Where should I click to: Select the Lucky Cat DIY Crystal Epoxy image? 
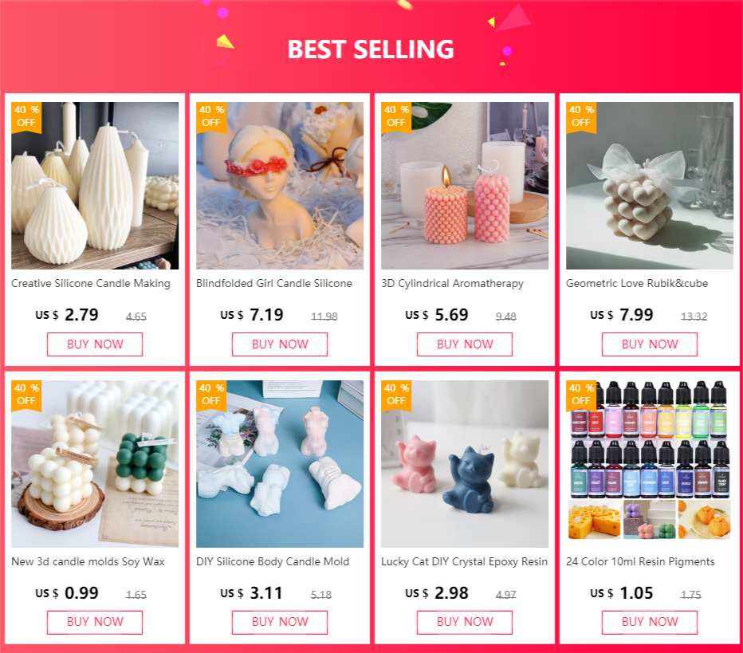(x=465, y=464)
